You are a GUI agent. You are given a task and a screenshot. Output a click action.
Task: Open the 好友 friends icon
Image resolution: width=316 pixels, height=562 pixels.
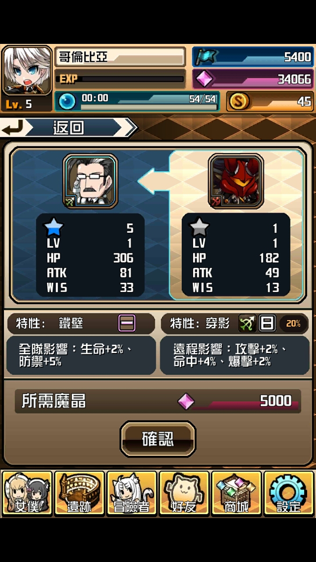coord(184,493)
